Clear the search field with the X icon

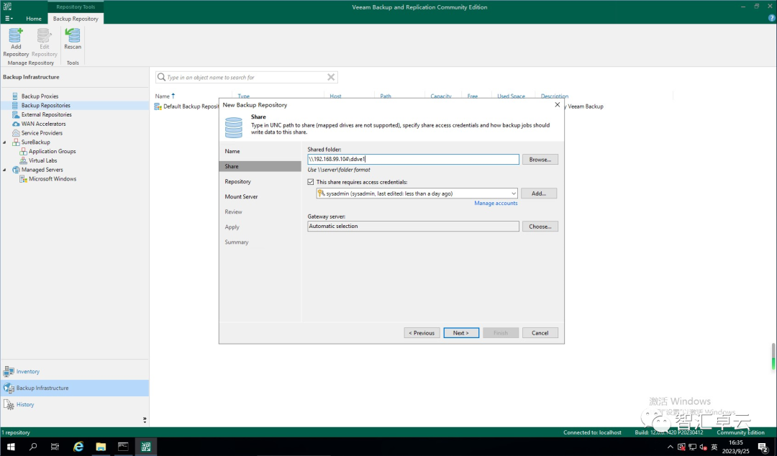click(331, 77)
